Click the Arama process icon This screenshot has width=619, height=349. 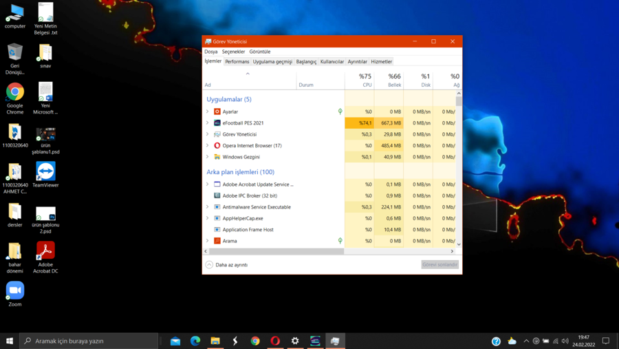click(x=217, y=241)
